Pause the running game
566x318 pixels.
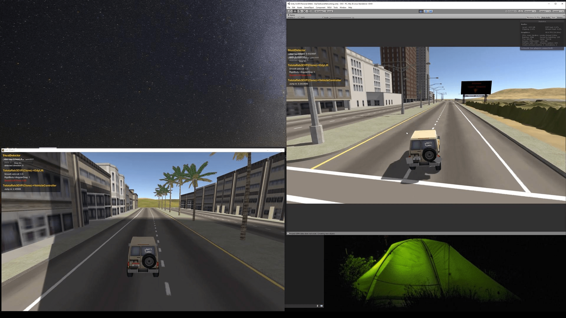click(x=426, y=11)
